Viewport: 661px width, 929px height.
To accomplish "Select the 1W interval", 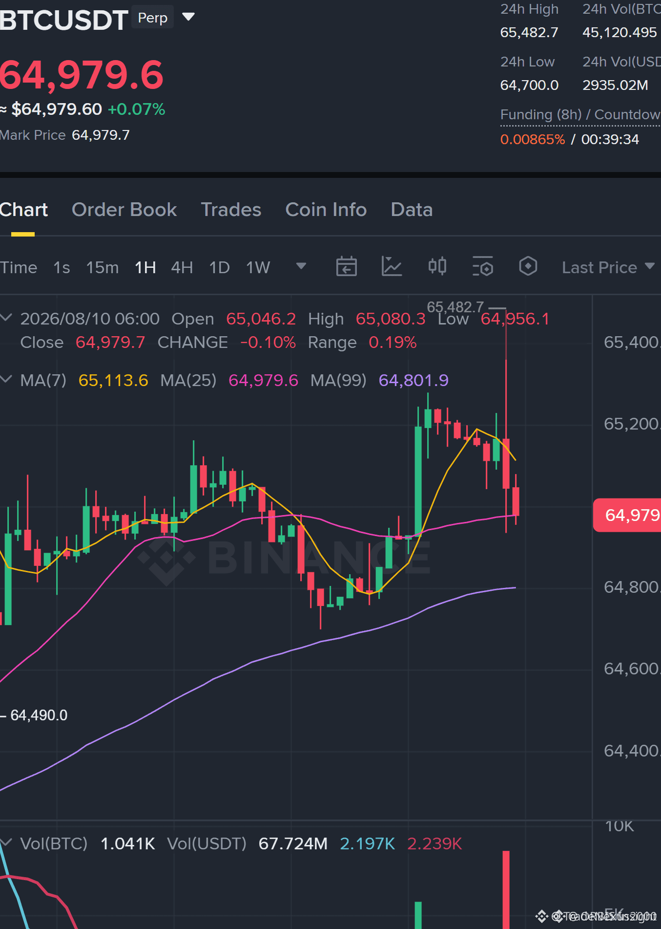I will point(258,267).
